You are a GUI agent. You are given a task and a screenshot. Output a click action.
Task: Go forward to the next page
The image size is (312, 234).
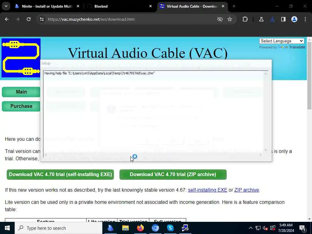pyautogui.click(x=17, y=19)
